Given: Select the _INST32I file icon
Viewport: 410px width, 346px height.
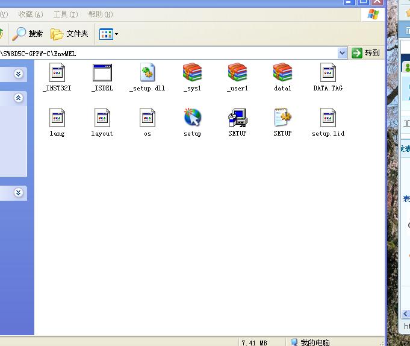Looking at the screenshot, I should tap(57, 73).
